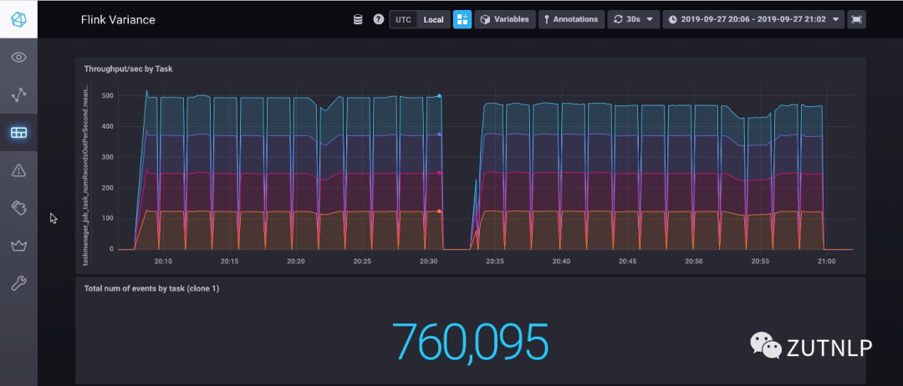Click the Total num of events cell title
This screenshot has width=903, height=386.
[x=151, y=288]
